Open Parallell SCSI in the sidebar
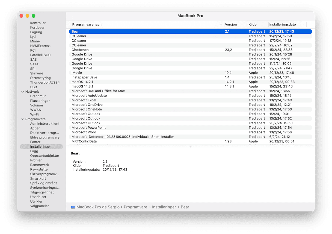Screen dimensions: 332x234 coord(41,55)
